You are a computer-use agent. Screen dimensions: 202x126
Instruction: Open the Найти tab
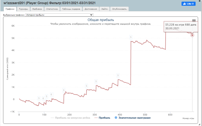pyautogui.click(x=104, y=9)
